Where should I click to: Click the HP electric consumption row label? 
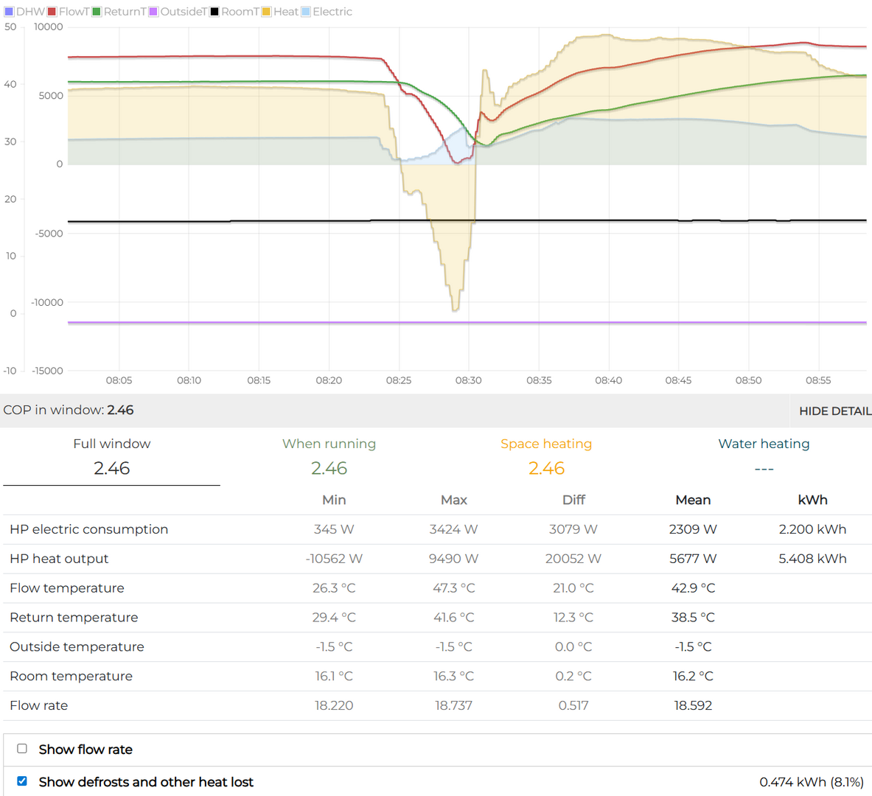coord(88,529)
